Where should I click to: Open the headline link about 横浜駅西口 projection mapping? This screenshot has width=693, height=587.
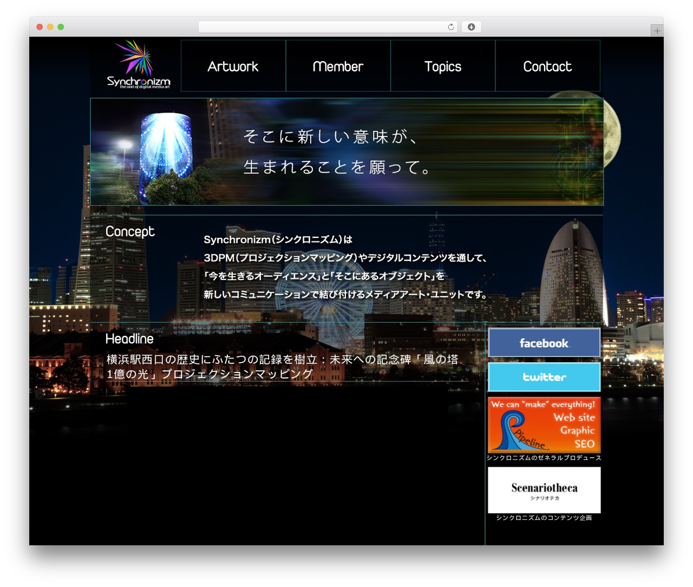[282, 367]
